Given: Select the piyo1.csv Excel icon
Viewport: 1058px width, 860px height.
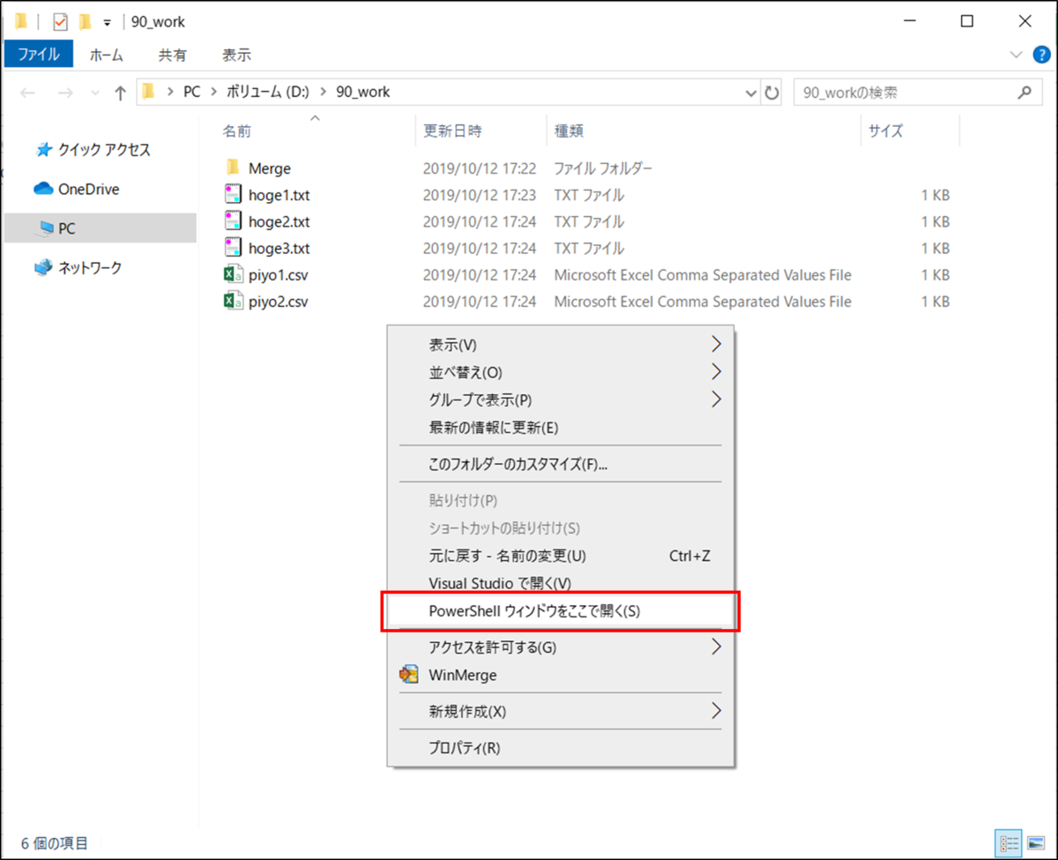Looking at the screenshot, I should point(233,275).
